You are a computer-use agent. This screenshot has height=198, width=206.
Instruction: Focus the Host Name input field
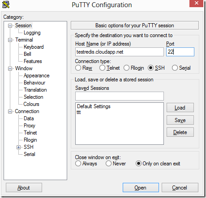[120, 52]
